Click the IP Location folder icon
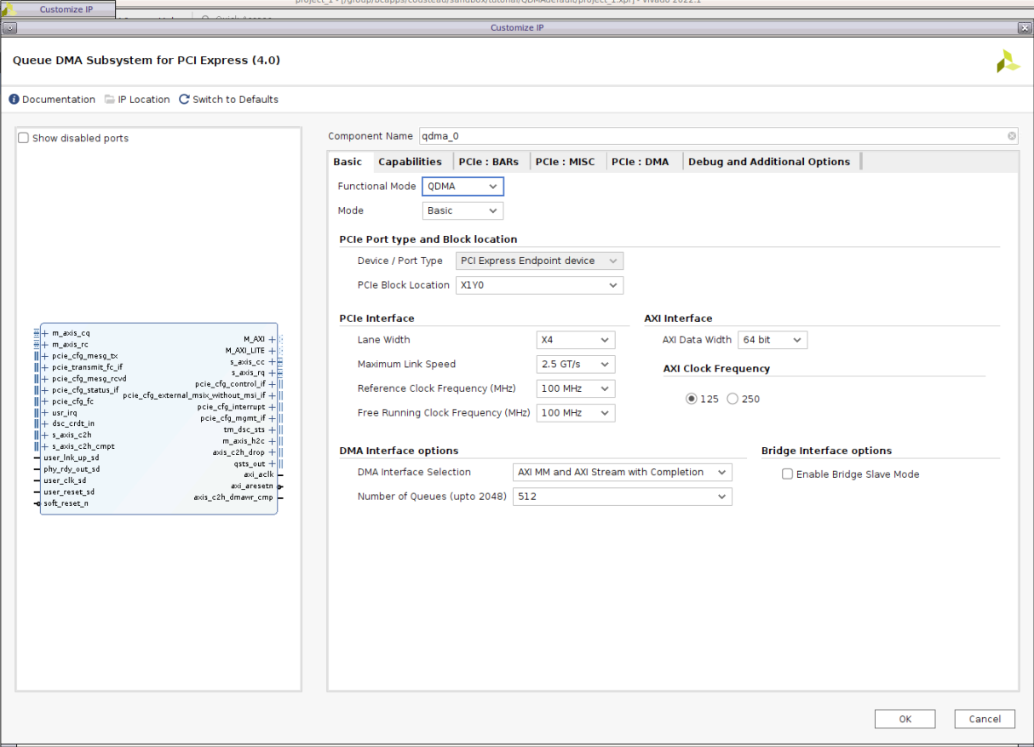 point(109,99)
